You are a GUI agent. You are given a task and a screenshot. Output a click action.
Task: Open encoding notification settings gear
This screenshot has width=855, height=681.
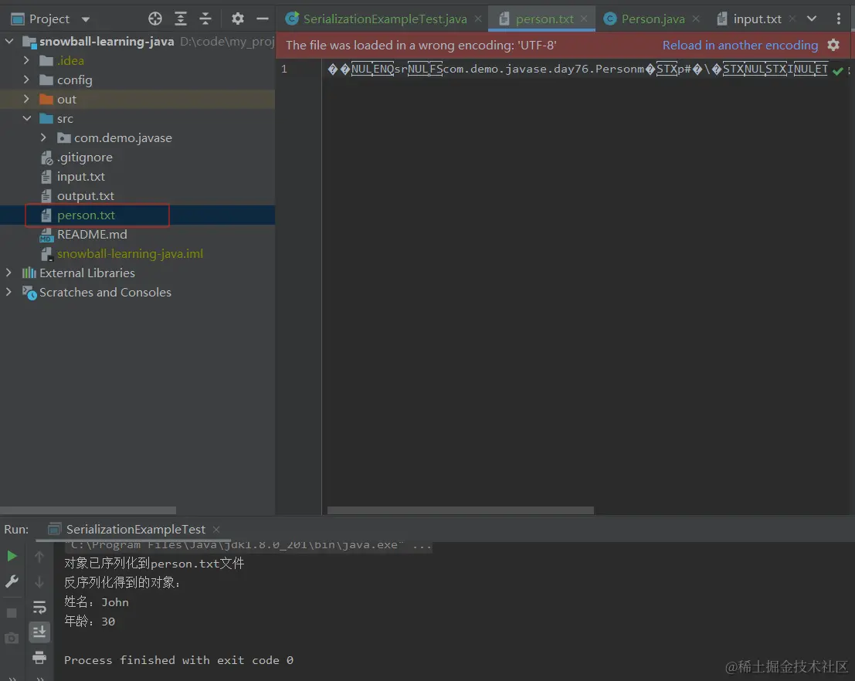coord(833,46)
